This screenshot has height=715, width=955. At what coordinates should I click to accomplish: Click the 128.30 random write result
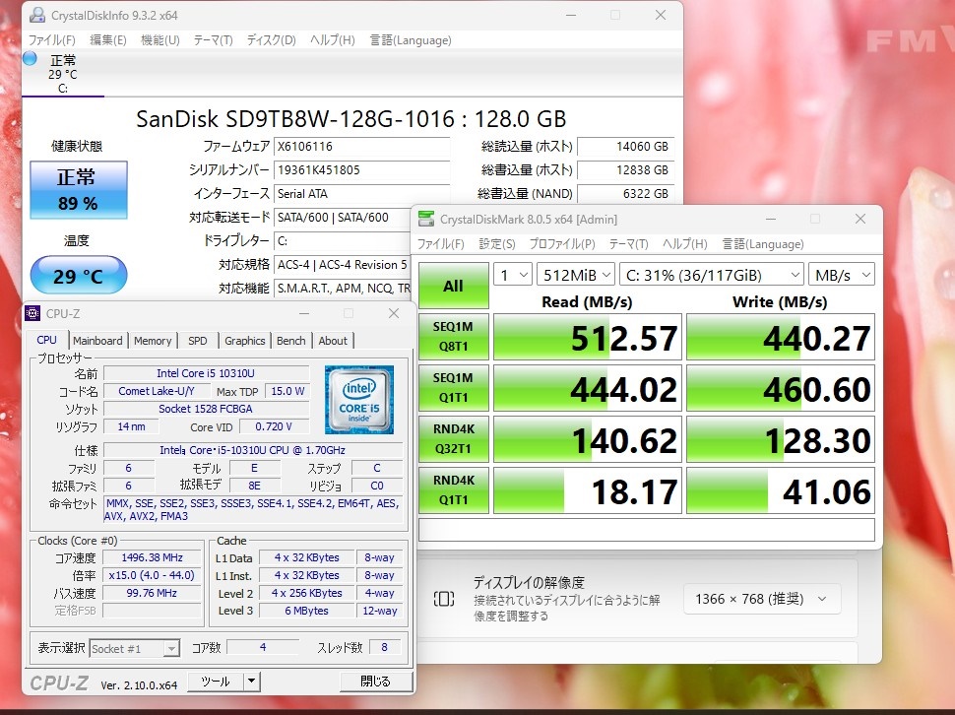[x=780, y=439]
